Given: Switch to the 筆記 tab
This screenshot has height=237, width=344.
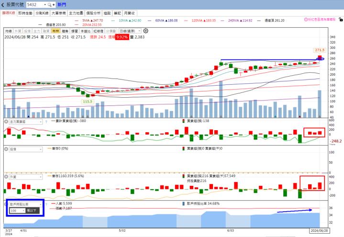Looking at the screenshot, I should [117, 13].
